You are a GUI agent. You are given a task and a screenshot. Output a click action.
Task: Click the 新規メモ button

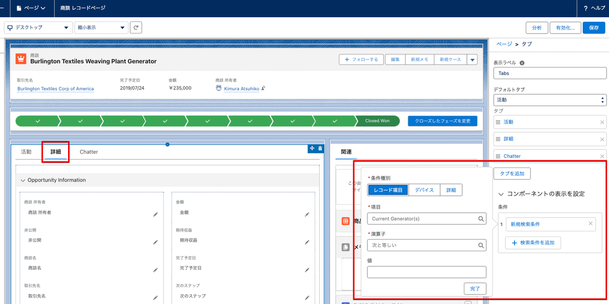420,59
